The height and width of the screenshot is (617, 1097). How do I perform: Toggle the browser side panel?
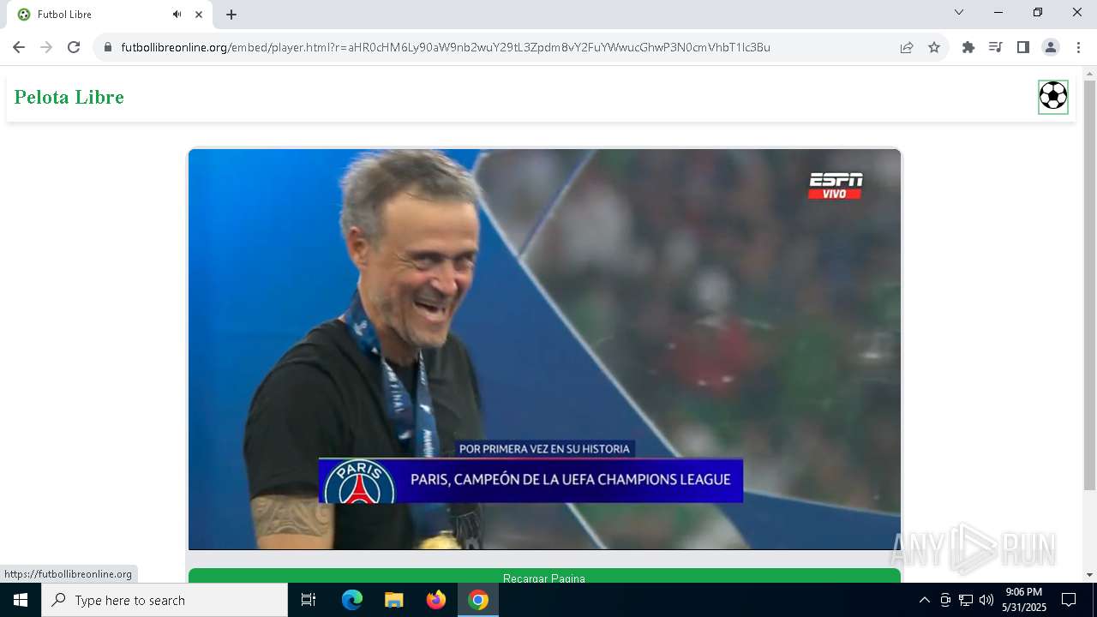tap(1023, 47)
